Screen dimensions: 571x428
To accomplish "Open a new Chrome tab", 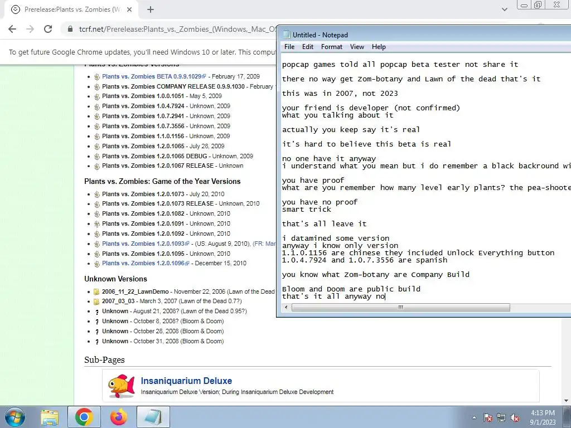I will coord(151,9).
